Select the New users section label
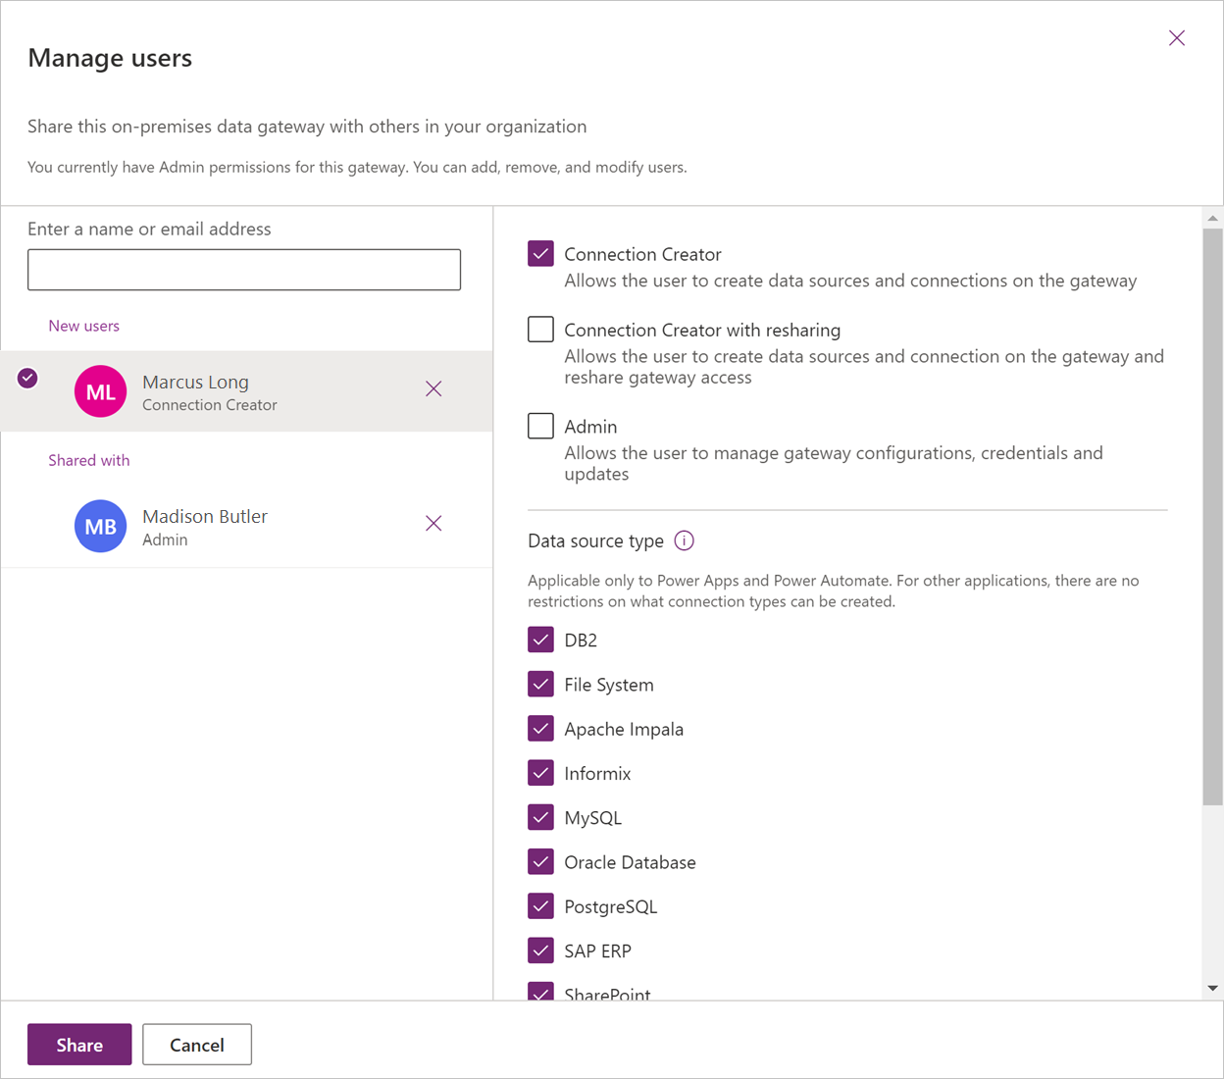Screen dimensions: 1224x1079 (x=83, y=325)
